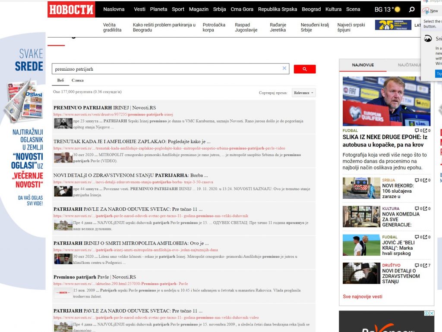The width and height of the screenshot is (442, 332).
Task: Click the preminuo-patrijarh-irinej result URL
Action: pos(113,114)
